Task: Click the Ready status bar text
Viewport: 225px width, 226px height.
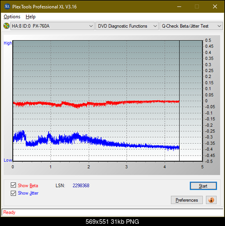Action: [x=10, y=213]
